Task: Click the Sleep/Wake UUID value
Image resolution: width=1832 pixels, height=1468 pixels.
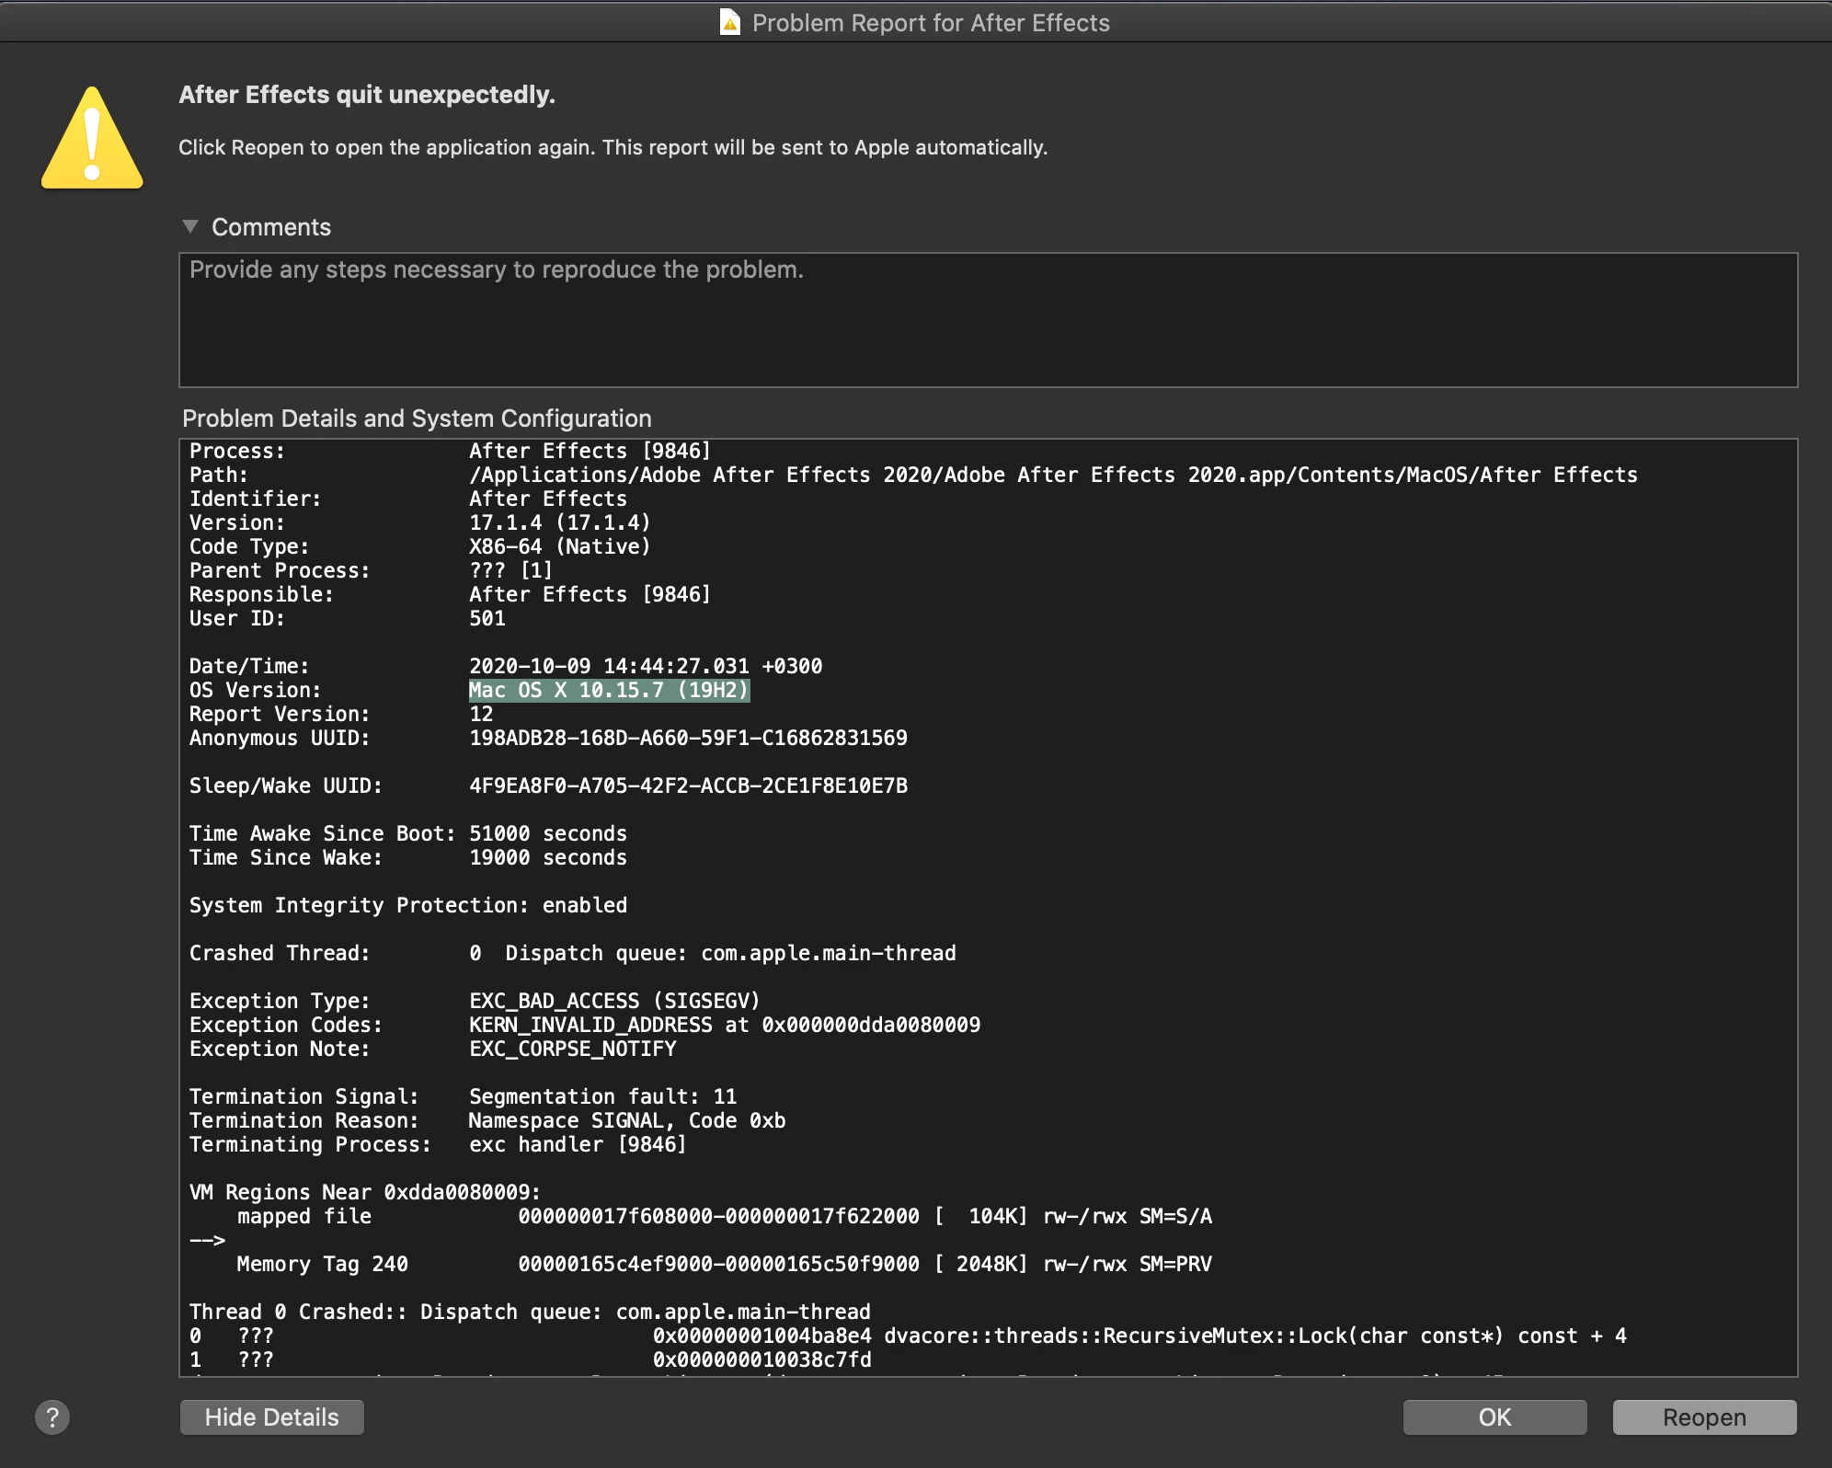Action: 687,786
